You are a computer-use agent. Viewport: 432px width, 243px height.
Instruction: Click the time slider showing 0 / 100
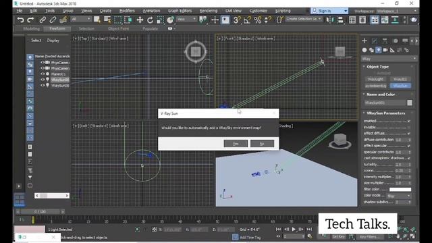pyautogui.click(x=40, y=211)
